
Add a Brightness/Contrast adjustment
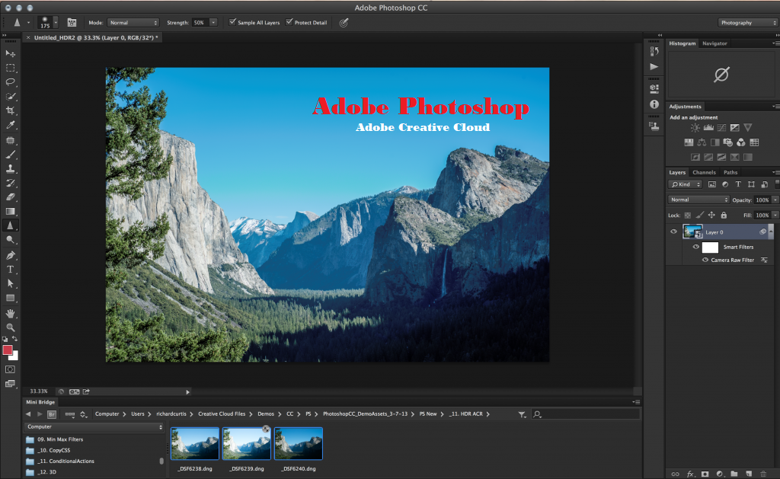click(x=695, y=128)
